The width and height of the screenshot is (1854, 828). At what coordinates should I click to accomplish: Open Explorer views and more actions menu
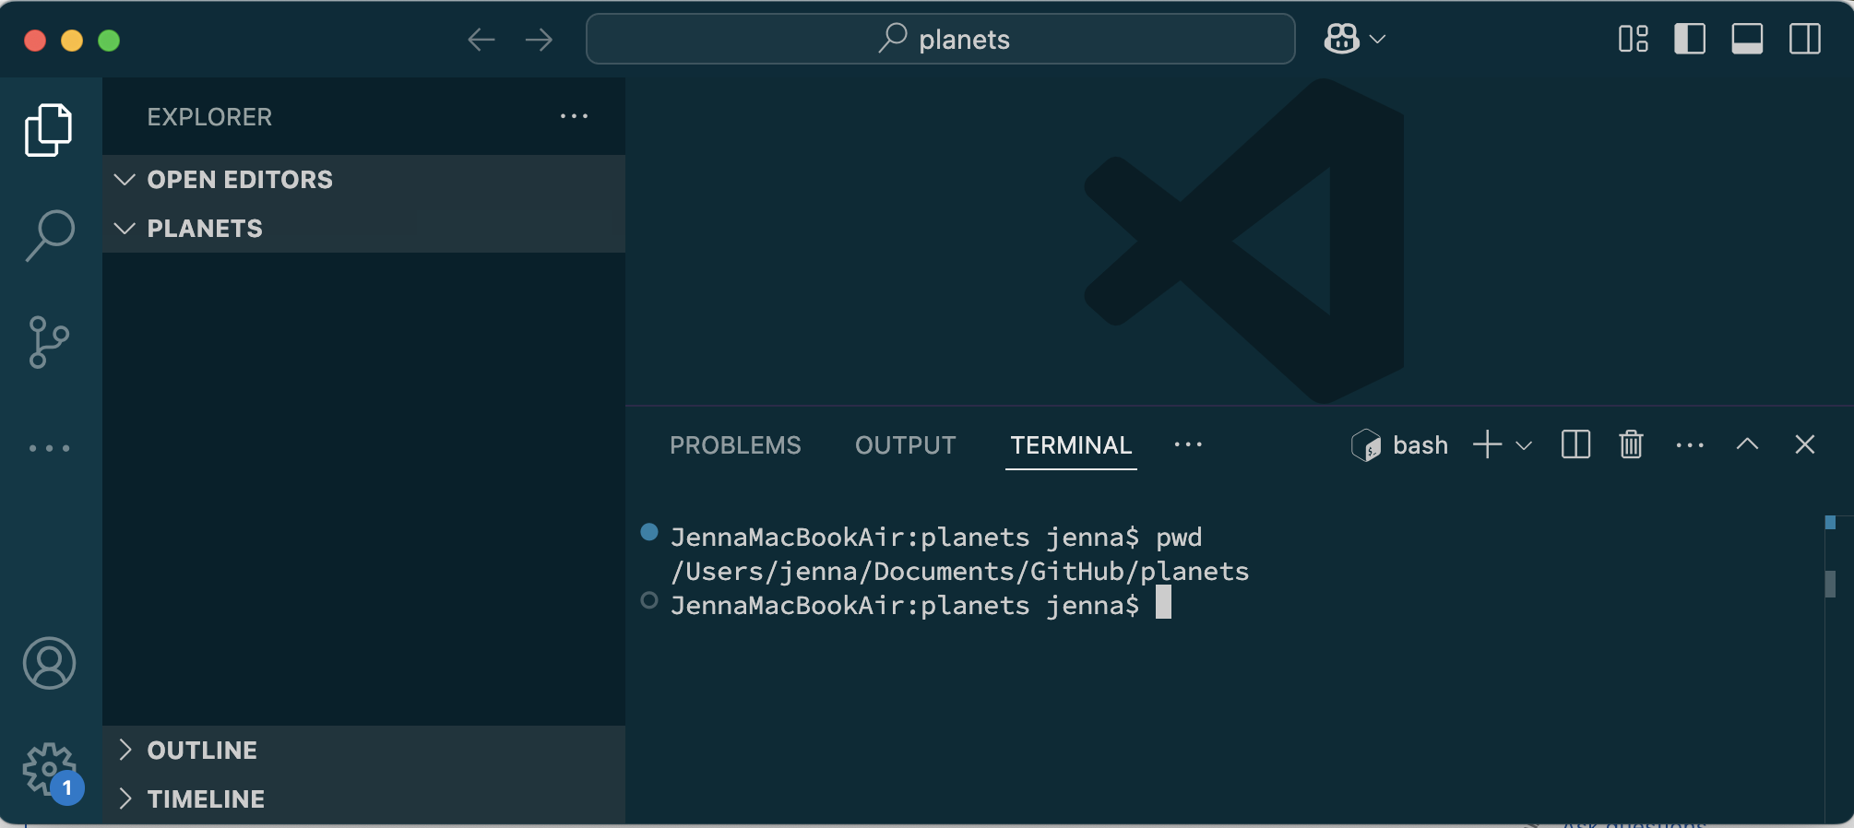(x=574, y=116)
